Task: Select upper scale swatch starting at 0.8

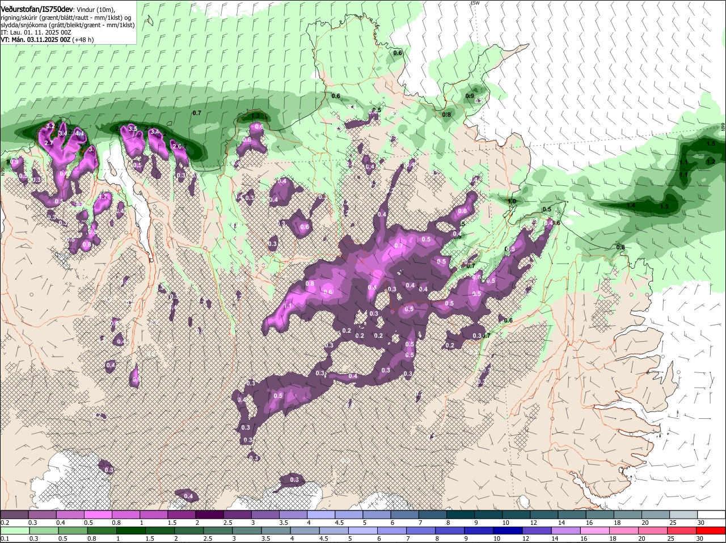Action: [x=125, y=514]
